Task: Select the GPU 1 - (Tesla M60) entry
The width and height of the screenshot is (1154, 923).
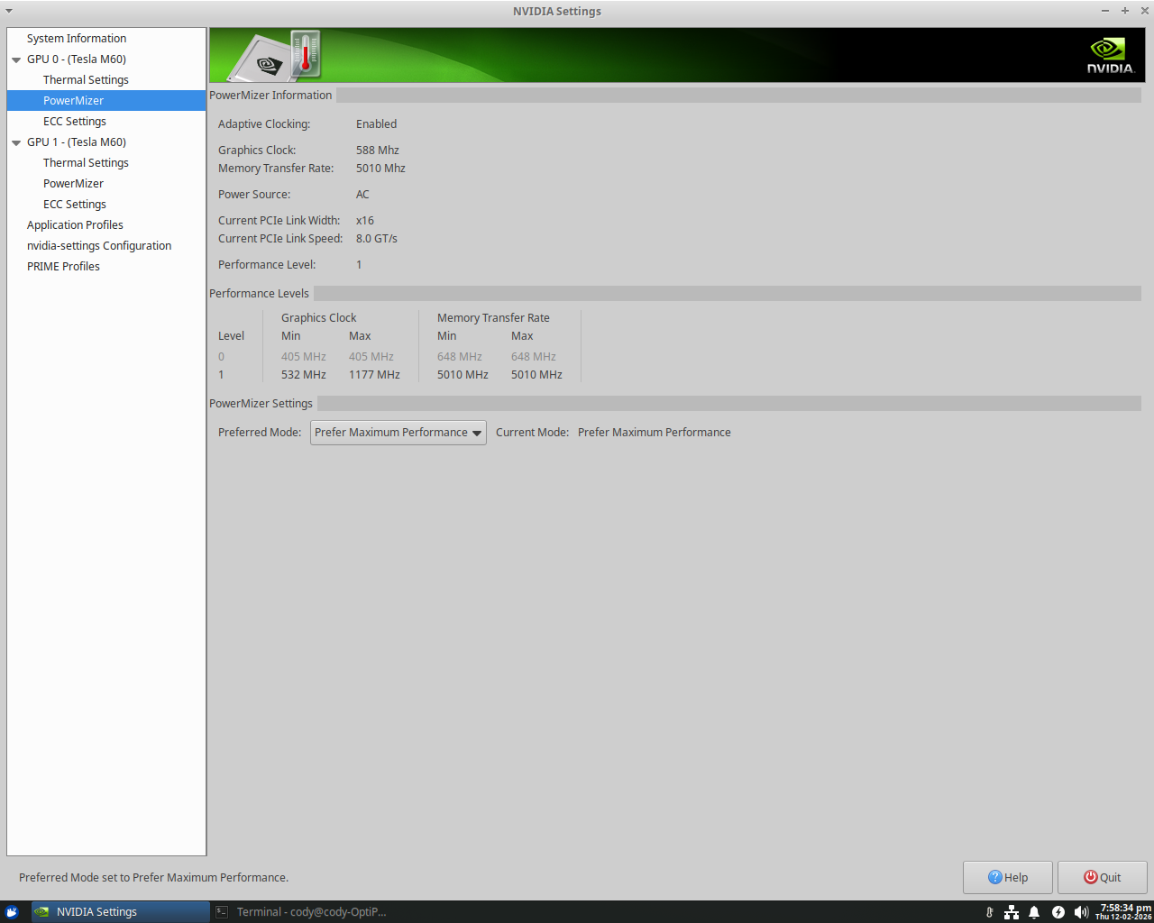Action: click(x=77, y=142)
